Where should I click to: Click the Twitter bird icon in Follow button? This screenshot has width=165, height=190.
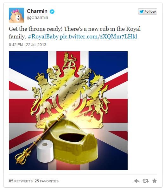point(142,11)
